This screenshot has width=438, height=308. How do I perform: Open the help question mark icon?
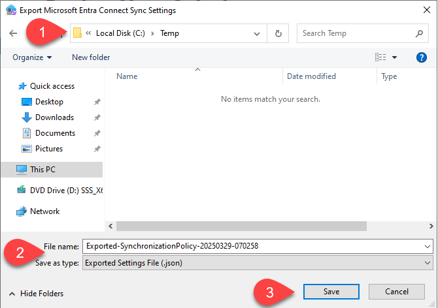click(422, 57)
